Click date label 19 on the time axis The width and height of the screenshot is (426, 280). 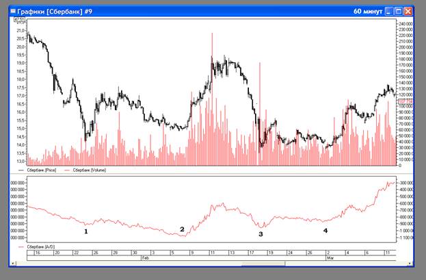point(271,253)
